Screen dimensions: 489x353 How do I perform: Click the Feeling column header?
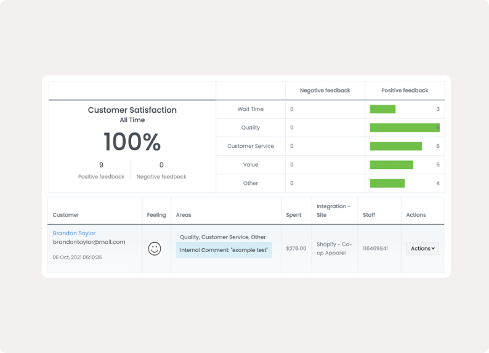(156, 215)
